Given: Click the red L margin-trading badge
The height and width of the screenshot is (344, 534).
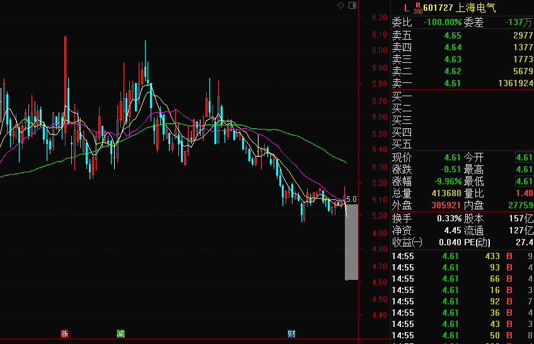Looking at the screenshot, I should coord(406,8).
